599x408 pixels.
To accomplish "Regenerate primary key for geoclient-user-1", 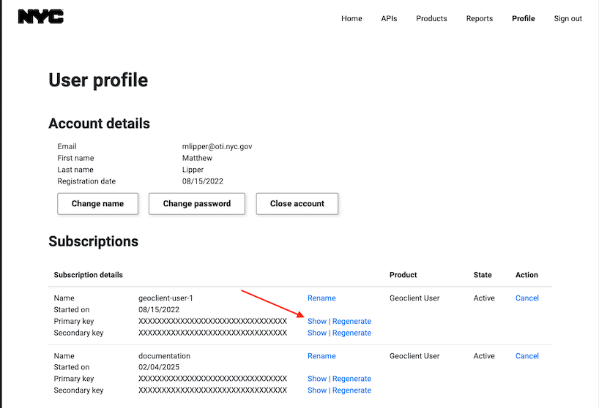I will (351, 321).
